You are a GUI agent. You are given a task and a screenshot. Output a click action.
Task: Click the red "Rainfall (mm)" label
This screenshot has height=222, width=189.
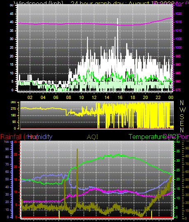click(19, 137)
